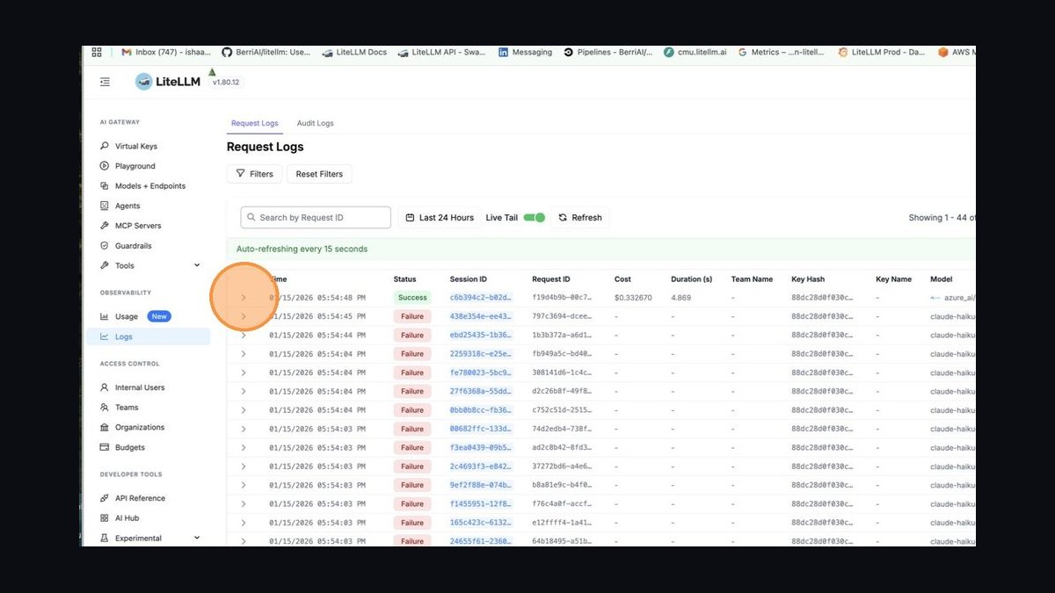The image size is (1055, 593).
Task: Open session ID link 438e354e-ee43
Action: click(x=480, y=316)
